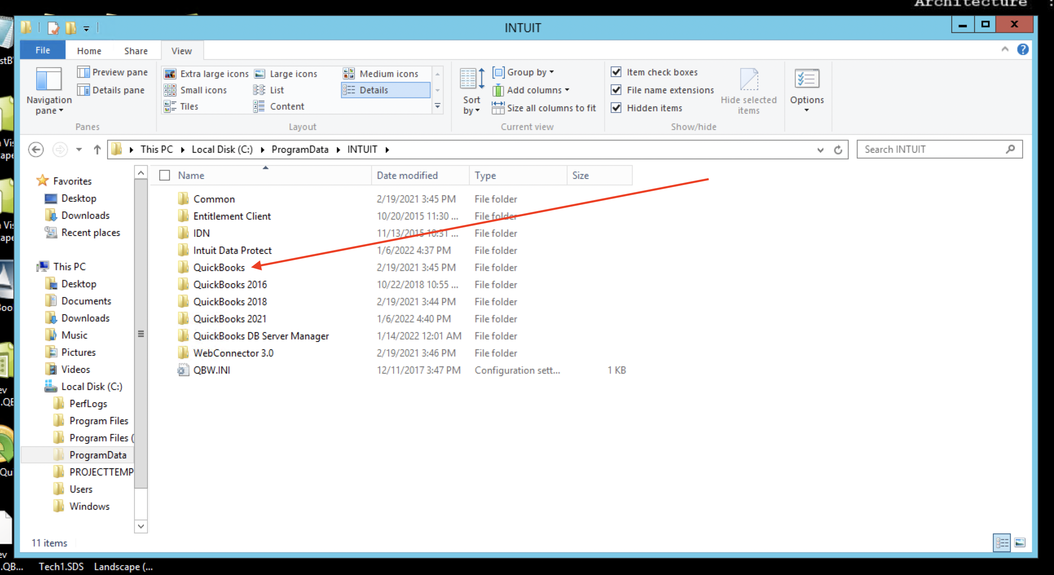Open the File menu
1054x575 pixels.
pos(42,50)
